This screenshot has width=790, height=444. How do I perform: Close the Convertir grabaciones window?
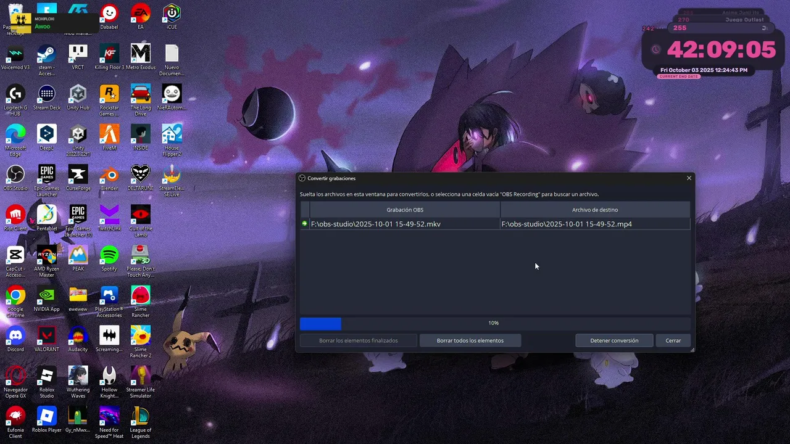[x=689, y=178]
